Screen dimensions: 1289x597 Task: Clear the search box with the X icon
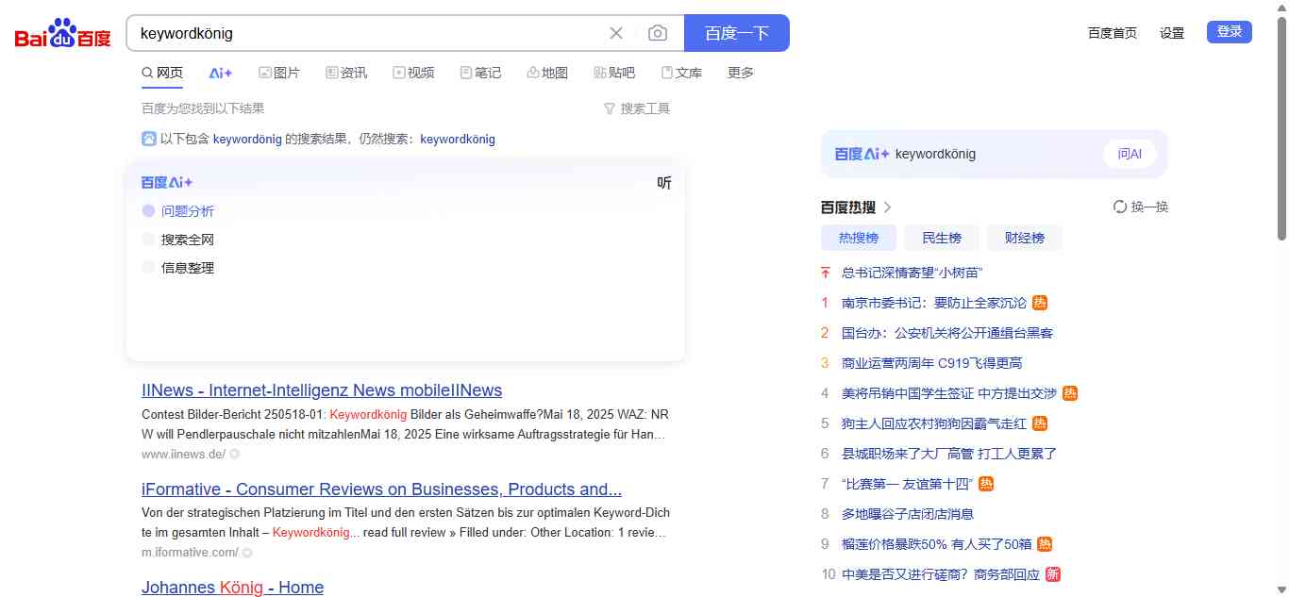coord(616,33)
